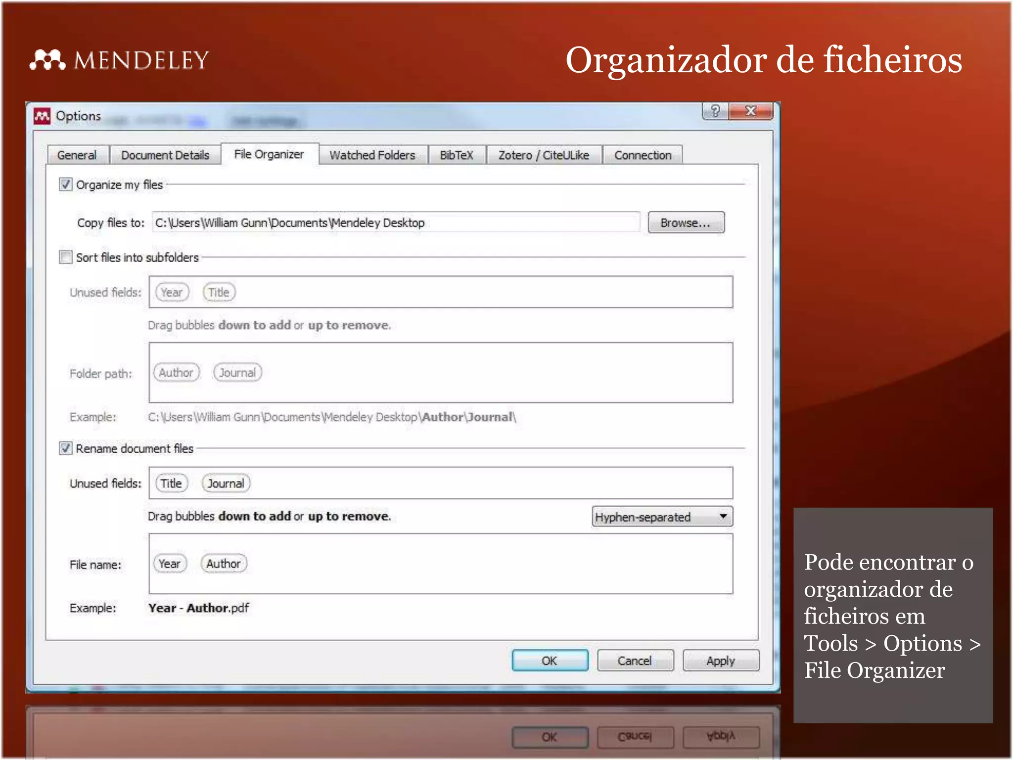Click the Browse... button
The height and width of the screenshot is (760, 1013).
tap(686, 223)
